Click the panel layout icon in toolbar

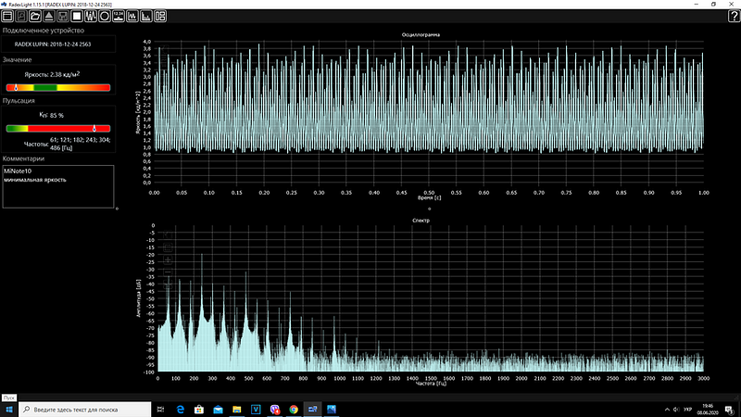coord(160,17)
